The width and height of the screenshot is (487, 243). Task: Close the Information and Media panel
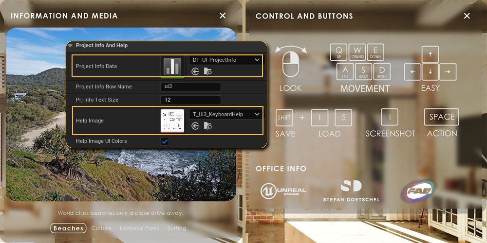click(x=223, y=16)
